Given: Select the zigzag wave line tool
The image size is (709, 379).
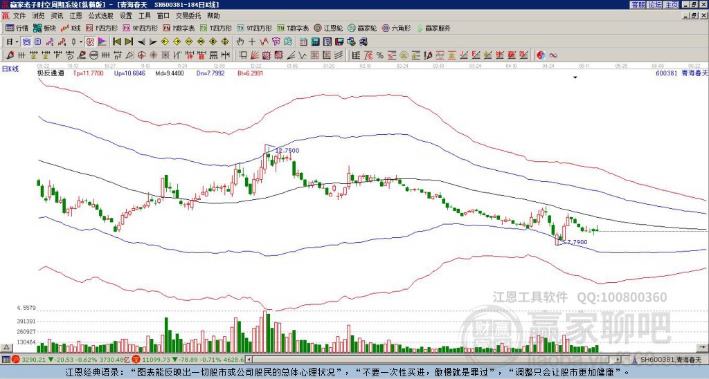Looking at the screenshot, I should (x=302, y=55).
